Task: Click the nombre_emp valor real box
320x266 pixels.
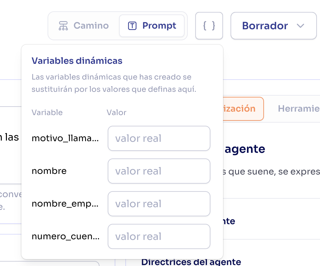Action: (159, 204)
